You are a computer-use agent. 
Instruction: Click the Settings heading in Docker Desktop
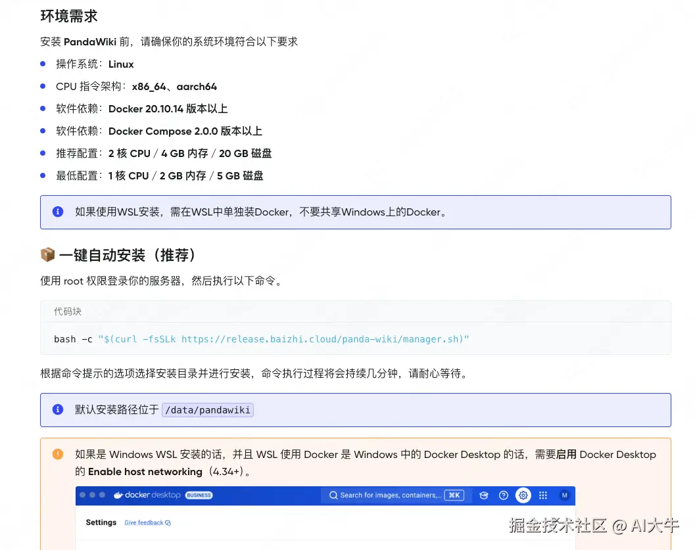point(101,522)
